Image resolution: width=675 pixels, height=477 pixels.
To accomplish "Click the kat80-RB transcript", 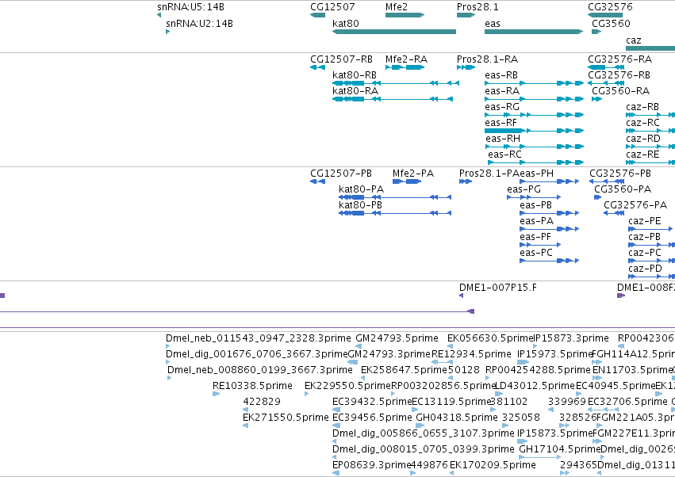I will [396, 83].
